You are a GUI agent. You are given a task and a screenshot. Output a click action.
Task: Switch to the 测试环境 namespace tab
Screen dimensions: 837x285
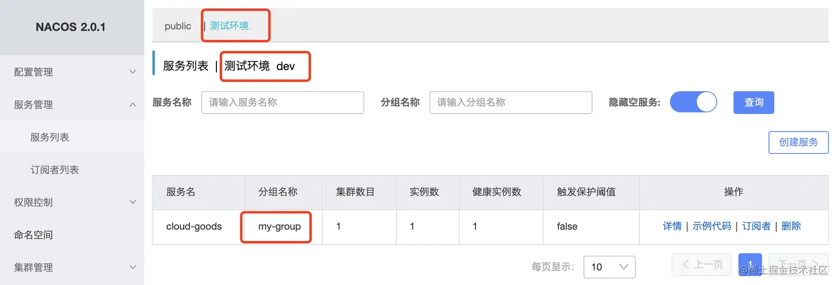[x=229, y=25]
